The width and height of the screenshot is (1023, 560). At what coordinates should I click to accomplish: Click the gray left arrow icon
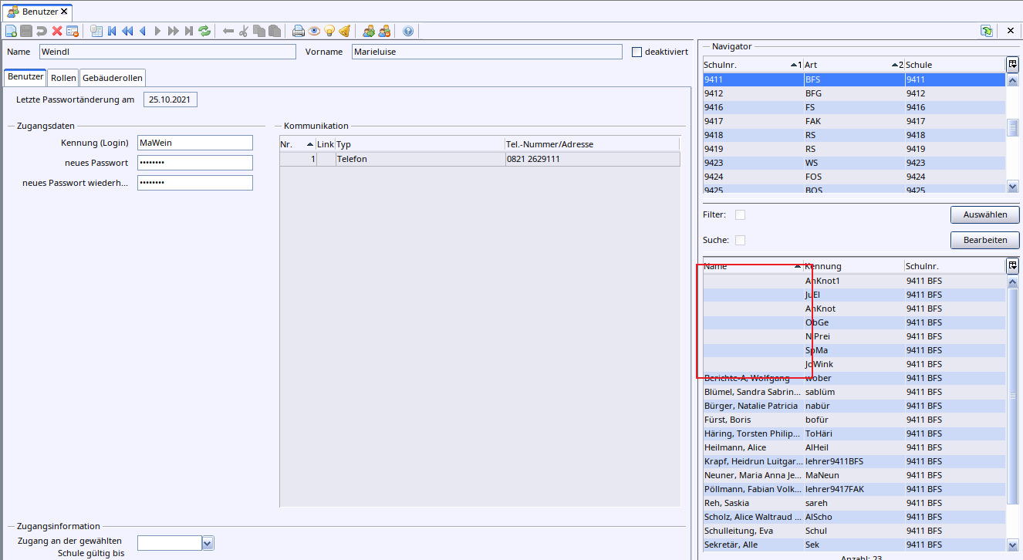pos(228,31)
